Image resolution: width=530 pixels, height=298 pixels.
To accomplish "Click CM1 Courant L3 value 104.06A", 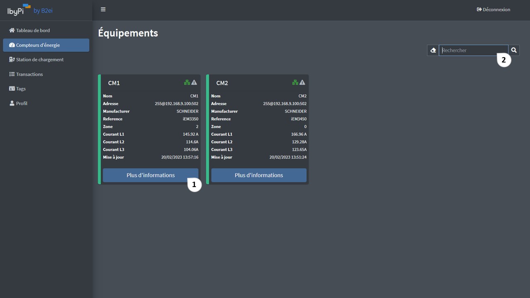I will click(x=191, y=149).
